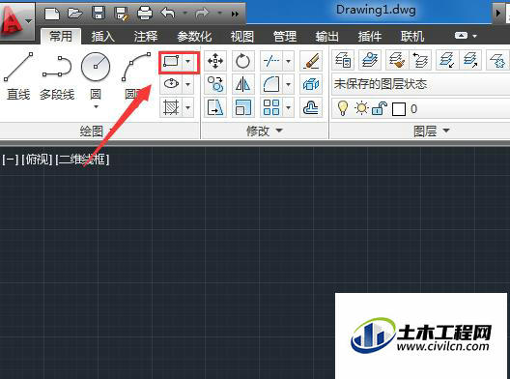The image size is (510, 379).
Task: Switch to the 常用 ribbon tab
Action: tap(61, 36)
